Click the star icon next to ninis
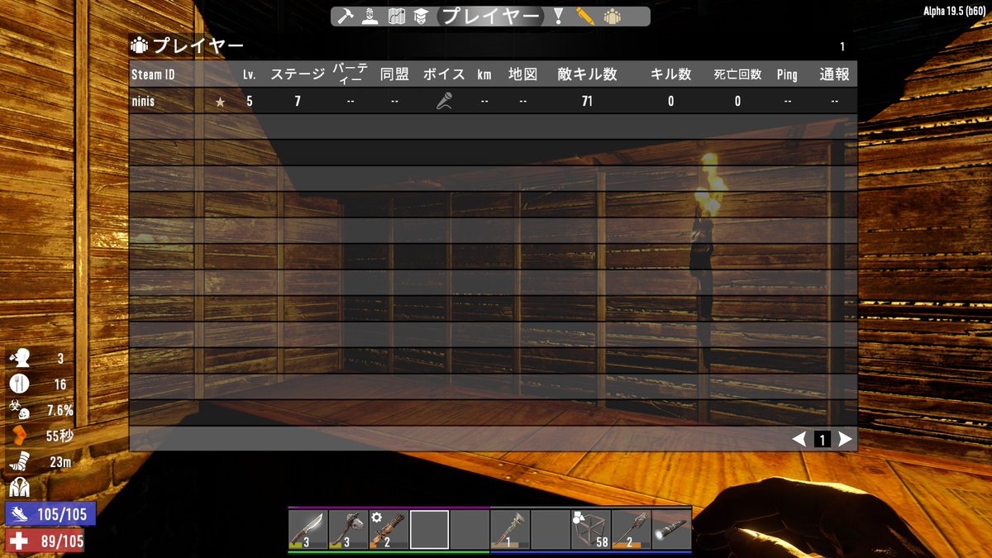 click(x=220, y=102)
